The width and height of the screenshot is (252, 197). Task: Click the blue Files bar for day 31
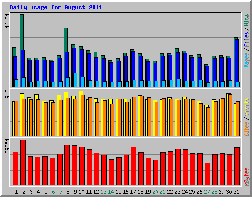point(237,61)
